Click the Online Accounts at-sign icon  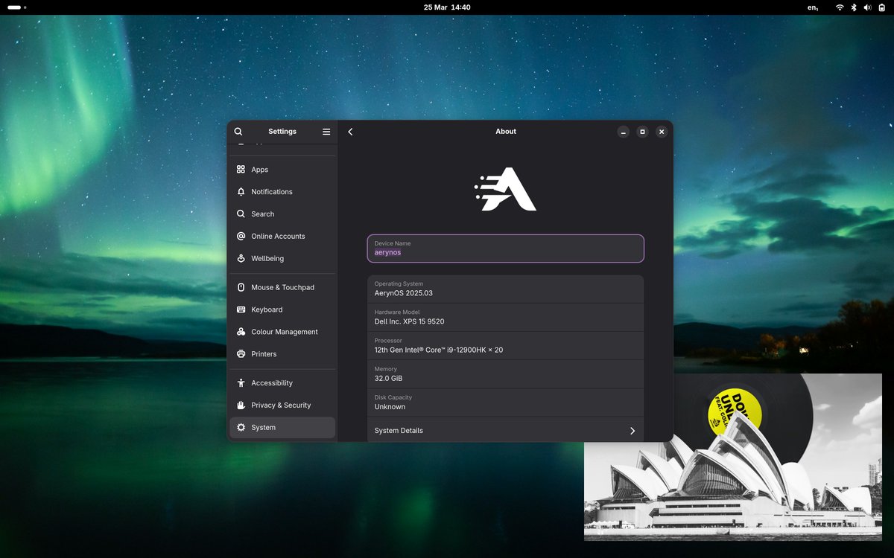pyautogui.click(x=241, y=236)
